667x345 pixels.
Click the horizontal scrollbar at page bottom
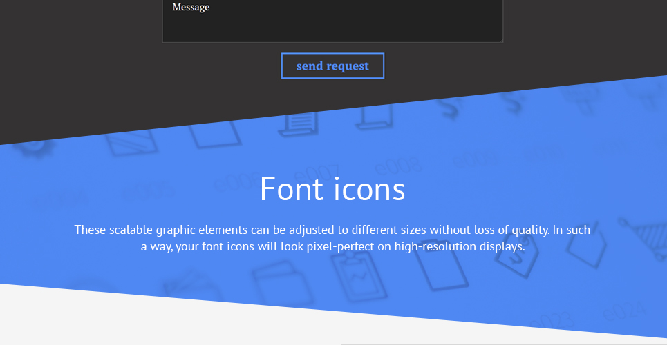504,344
